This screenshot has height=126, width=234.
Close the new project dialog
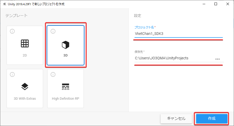point(227,4)
